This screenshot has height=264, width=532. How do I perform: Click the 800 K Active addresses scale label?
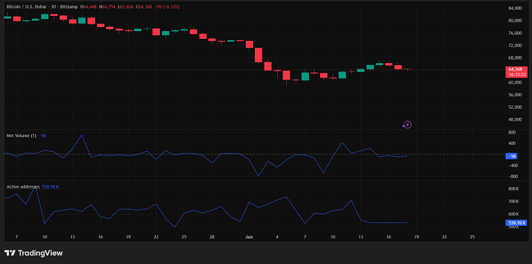pos(515,189)
